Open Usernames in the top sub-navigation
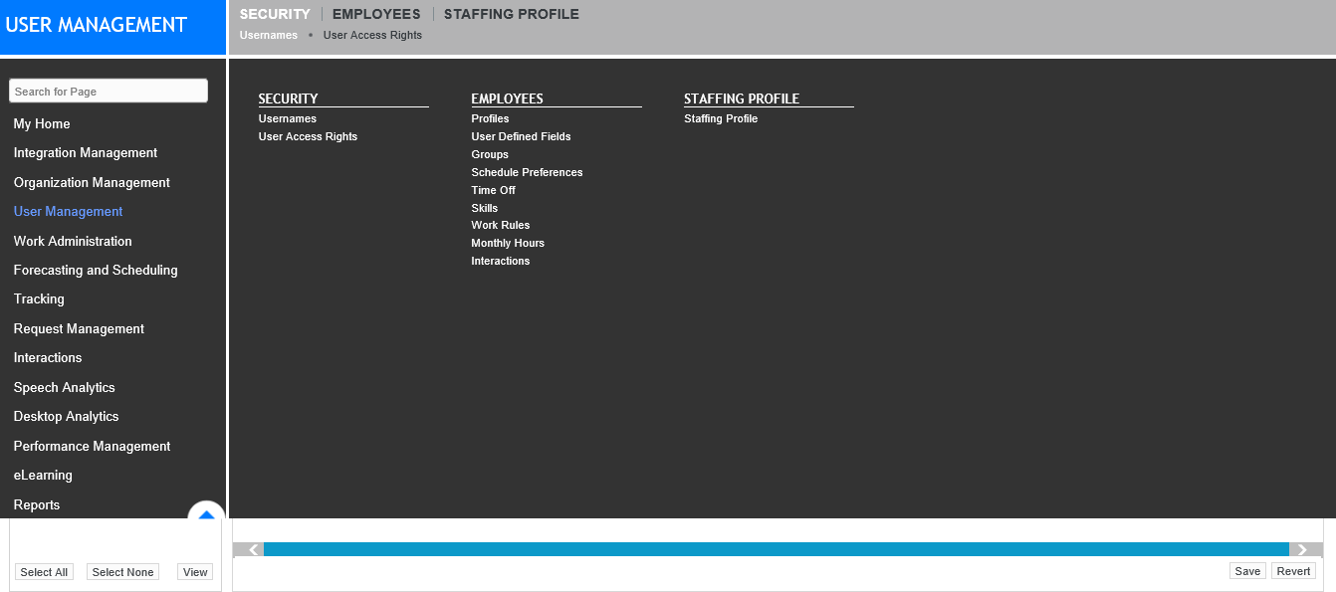The width and height of the screenshot is (1336, 592). (x=269, y=35)
